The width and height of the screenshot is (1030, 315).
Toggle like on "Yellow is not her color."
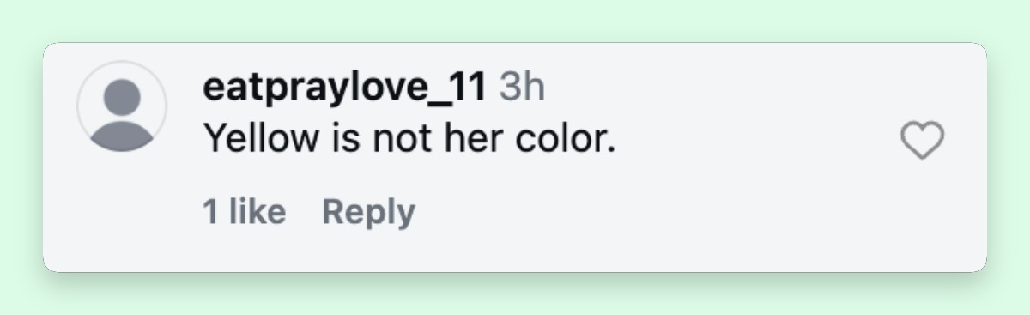click(x=922, y=141)
